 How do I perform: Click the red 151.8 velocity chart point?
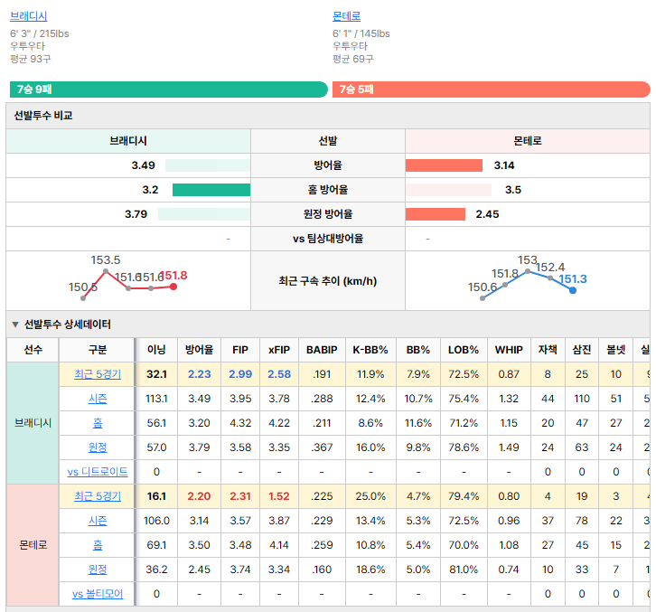click(173, 287)
